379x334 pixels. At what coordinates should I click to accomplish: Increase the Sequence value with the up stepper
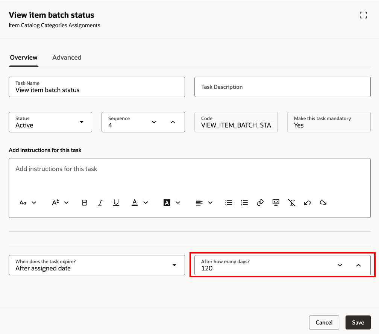pos(173,122)
